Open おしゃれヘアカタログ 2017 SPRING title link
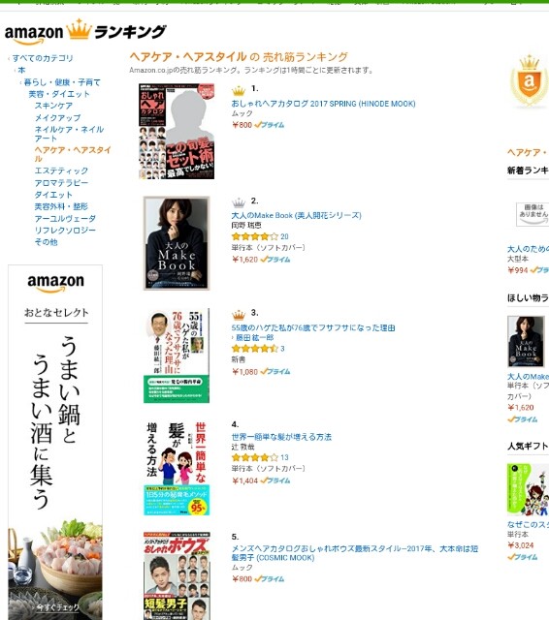Image resolution: width=549 pixels, height=620 pixels. 323,104
